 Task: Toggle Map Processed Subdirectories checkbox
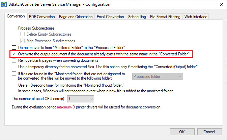click(22, 41)
